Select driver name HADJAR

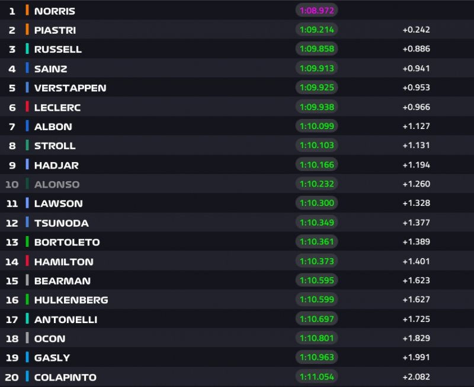point(56,165)
